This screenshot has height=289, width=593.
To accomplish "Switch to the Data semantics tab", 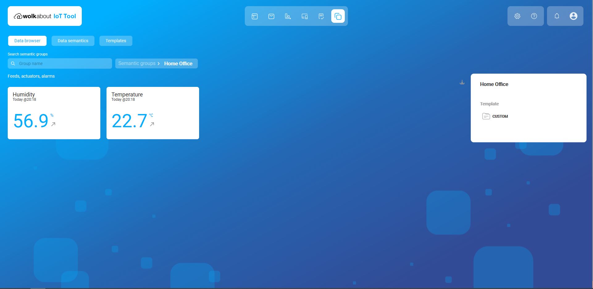I will [73, 41].
